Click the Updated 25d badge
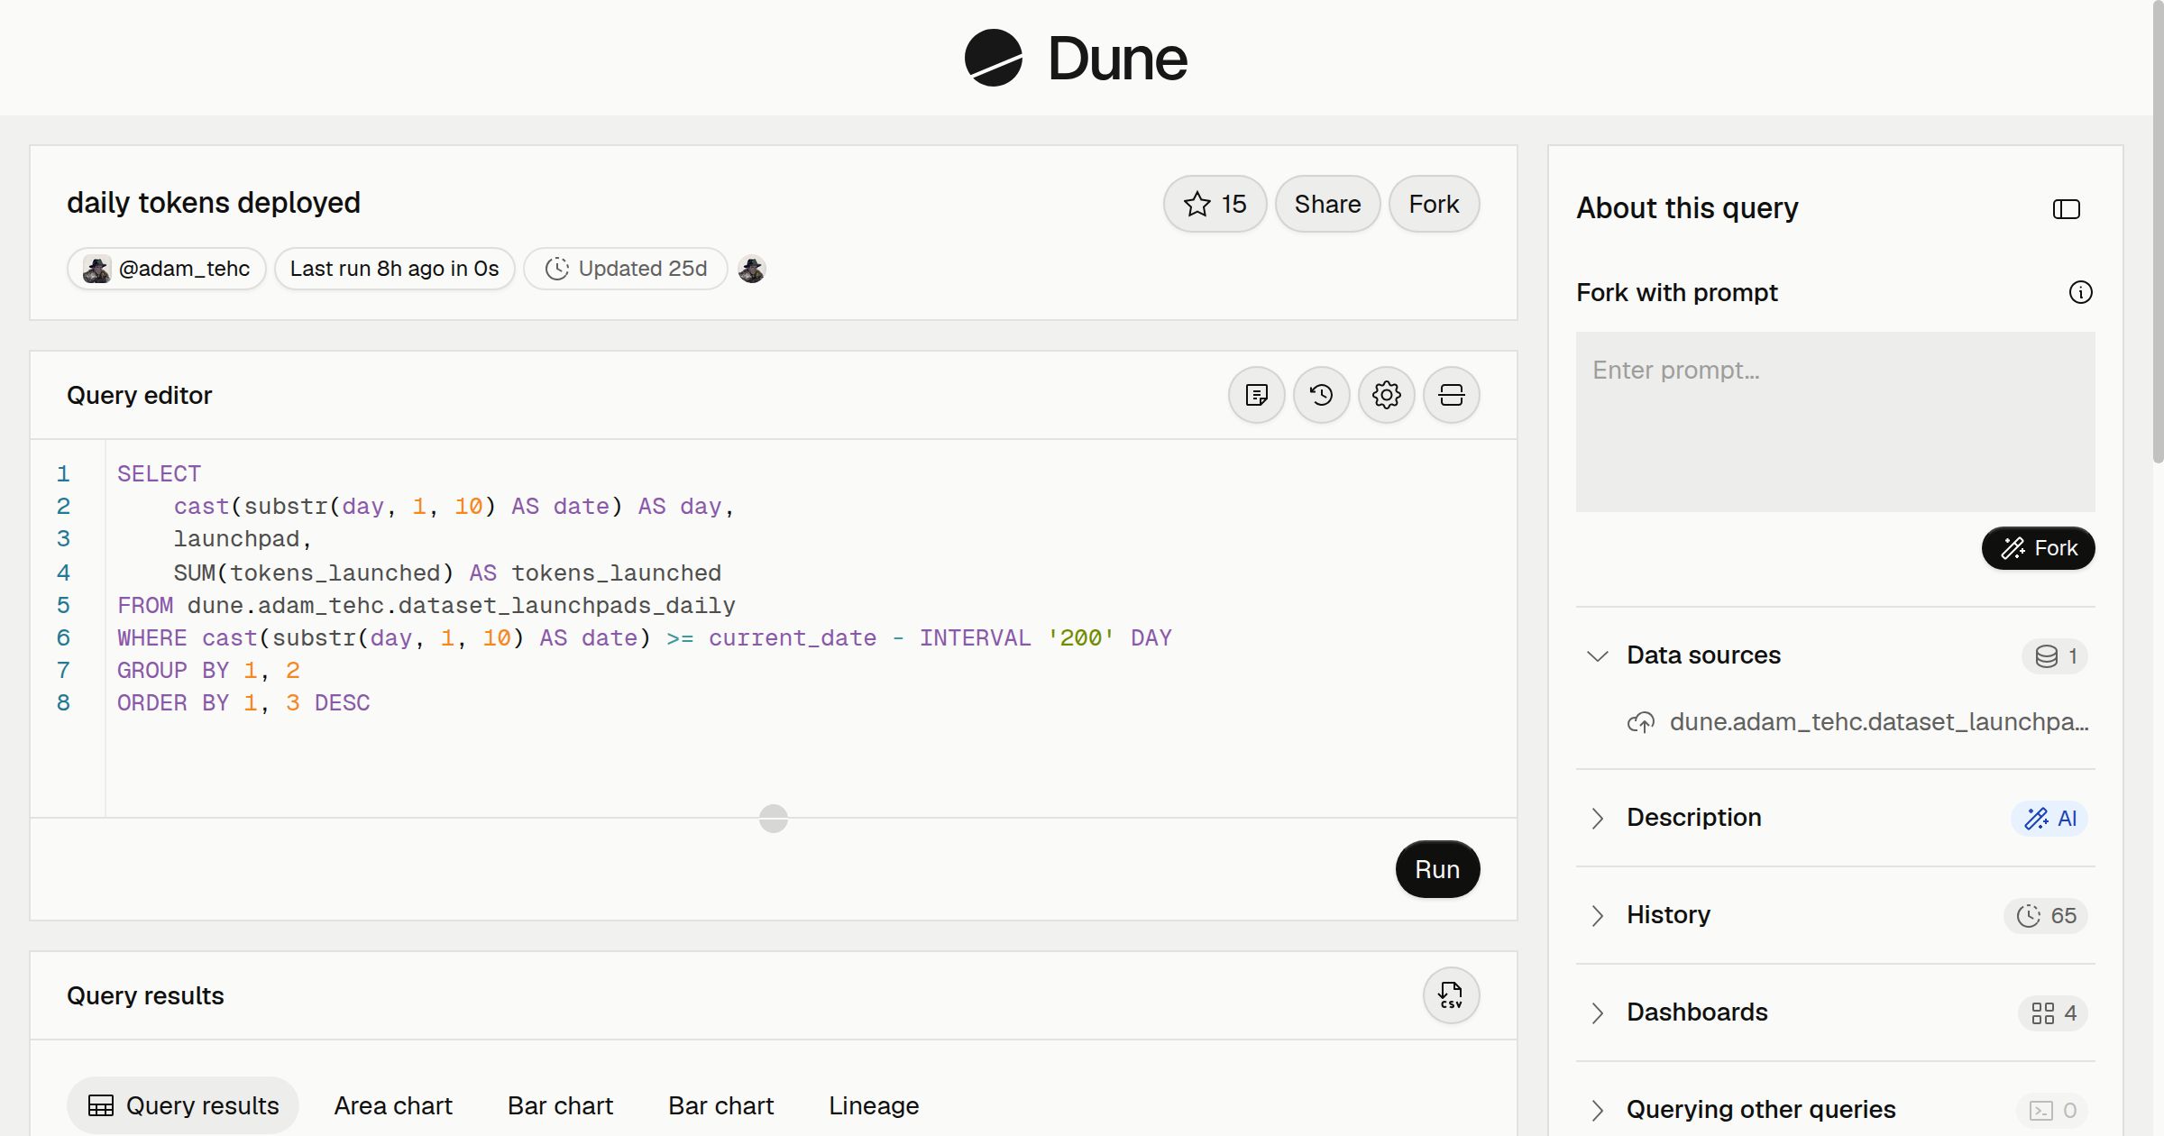 click(626, 269)
